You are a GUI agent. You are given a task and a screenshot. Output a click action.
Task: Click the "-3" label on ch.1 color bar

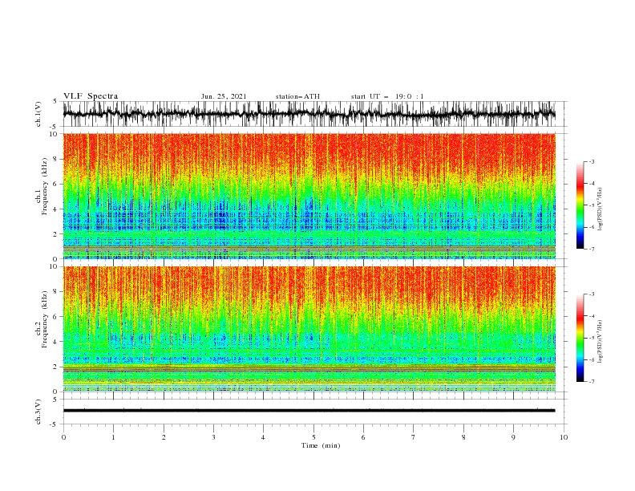click(592, 161)
